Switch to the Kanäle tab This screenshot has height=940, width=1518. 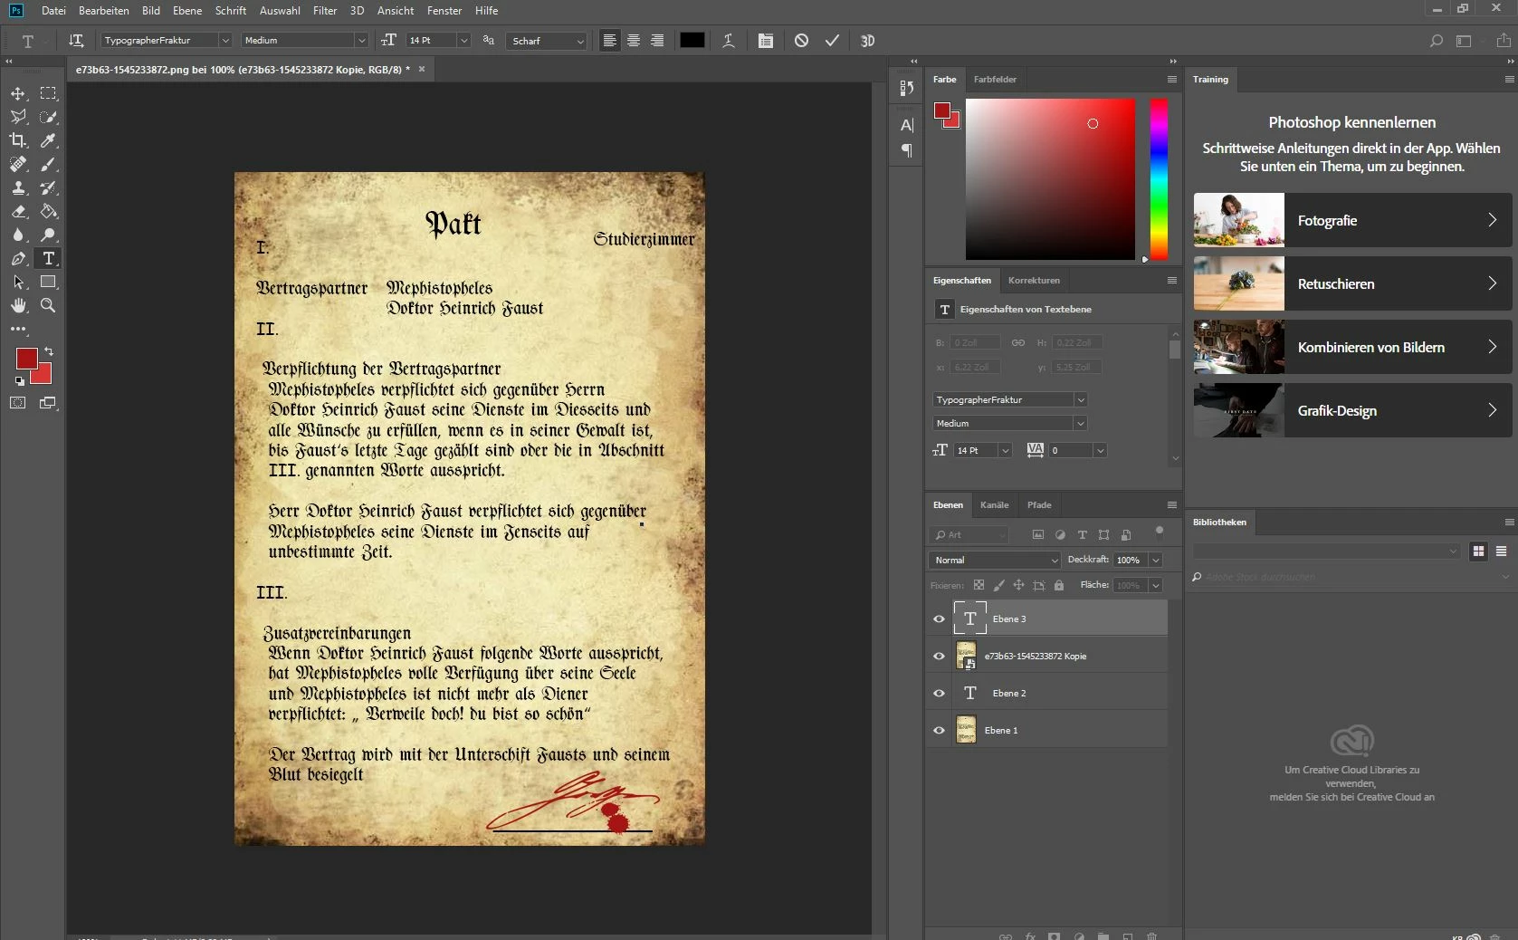point(994,505)
